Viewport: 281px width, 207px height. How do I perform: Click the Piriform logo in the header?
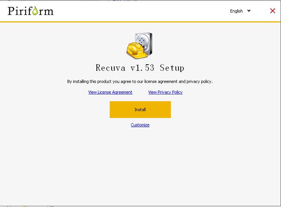[x=30, y=11]
